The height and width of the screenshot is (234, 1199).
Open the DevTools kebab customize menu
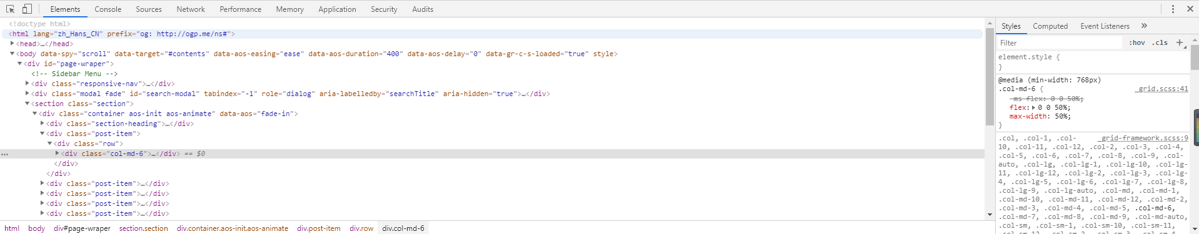1173,9
